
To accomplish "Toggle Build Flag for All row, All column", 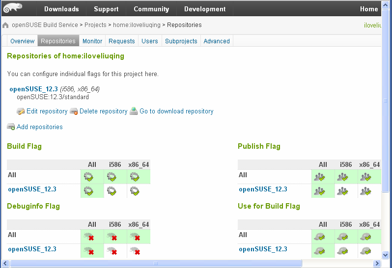I will (x=88, y=177).
